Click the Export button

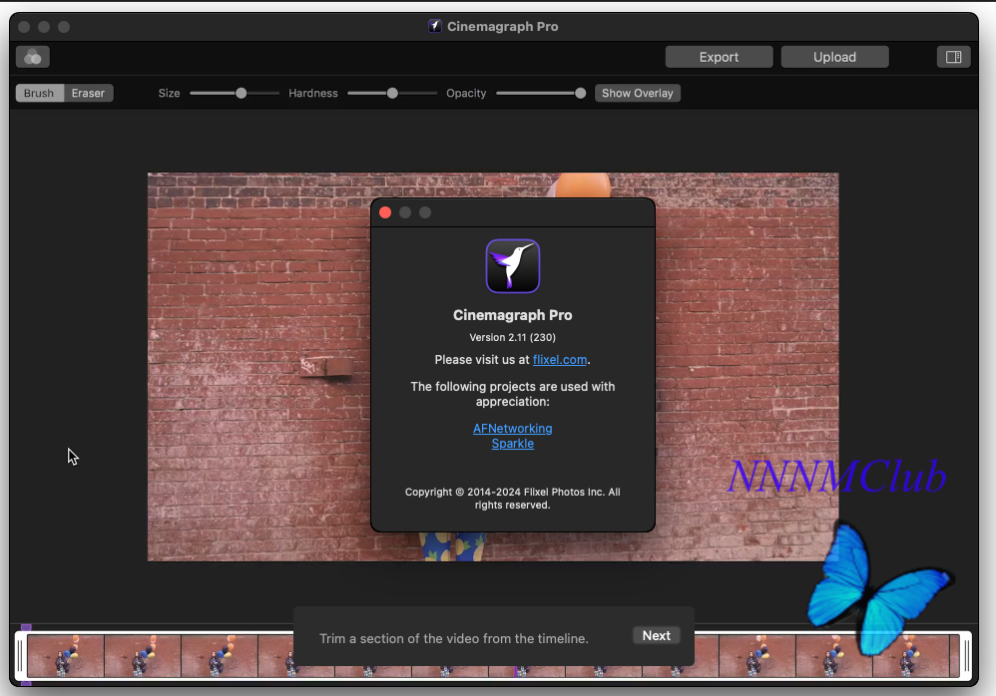pos(719,57)
